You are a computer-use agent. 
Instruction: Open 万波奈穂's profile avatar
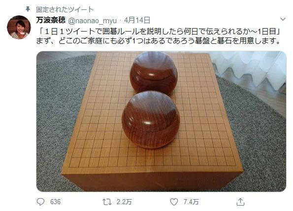pyautogui.click(x=19, y=27)
